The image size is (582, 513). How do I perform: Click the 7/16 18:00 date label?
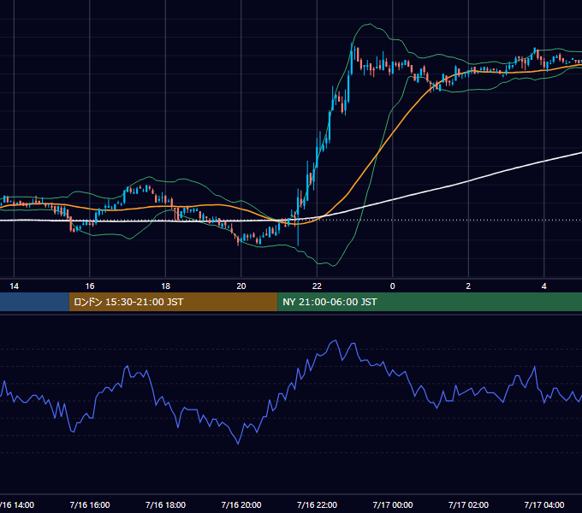165,504
